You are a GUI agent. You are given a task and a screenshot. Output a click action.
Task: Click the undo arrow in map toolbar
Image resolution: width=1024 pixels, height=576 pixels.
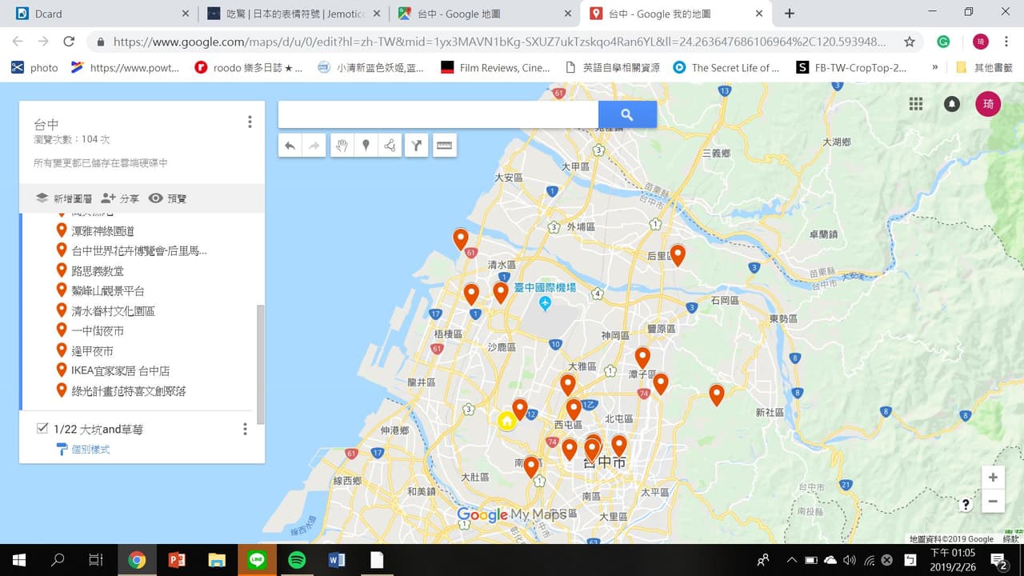pos(290,146)
